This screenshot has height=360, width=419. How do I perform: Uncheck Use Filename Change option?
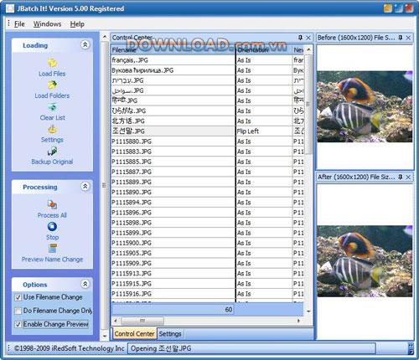point(18,297)
